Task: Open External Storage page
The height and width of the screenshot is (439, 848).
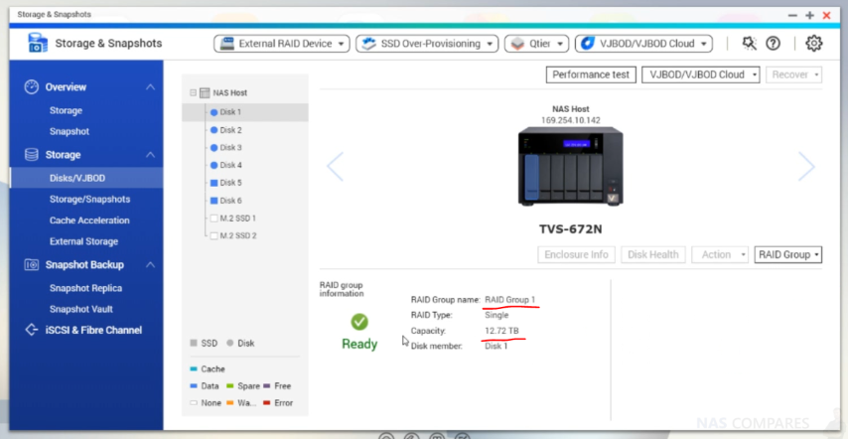Action: (x=83, y=241)
